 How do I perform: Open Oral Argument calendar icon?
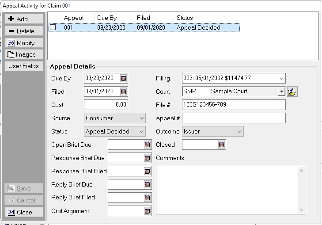(147, 211)
